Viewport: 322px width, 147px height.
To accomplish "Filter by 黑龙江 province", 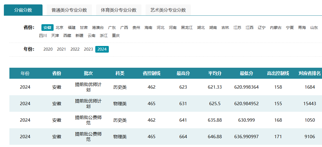I will pyautogui.click(x=187, y=28).
